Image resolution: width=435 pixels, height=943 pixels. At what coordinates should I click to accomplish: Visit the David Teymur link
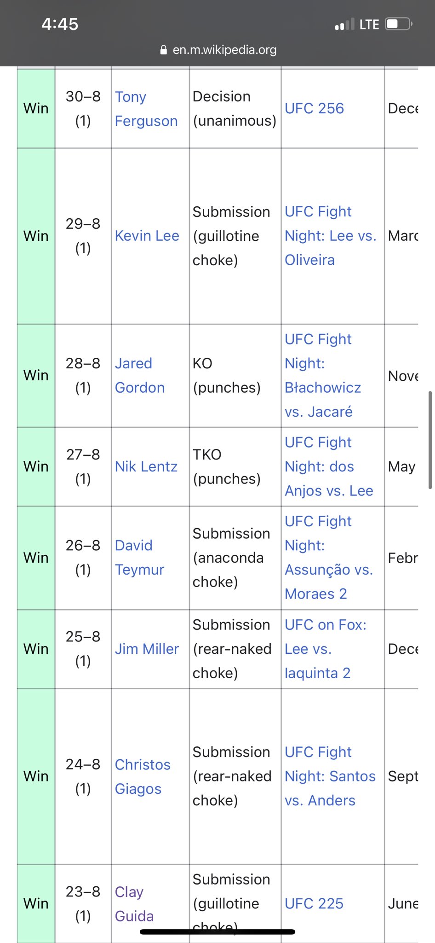[x=140, y=557]
